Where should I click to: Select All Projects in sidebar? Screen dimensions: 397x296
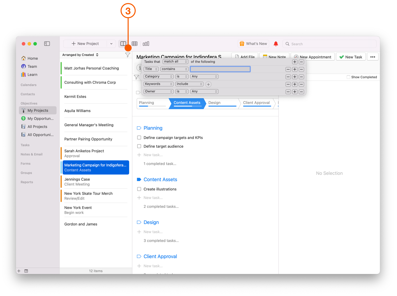click(37, 127)
